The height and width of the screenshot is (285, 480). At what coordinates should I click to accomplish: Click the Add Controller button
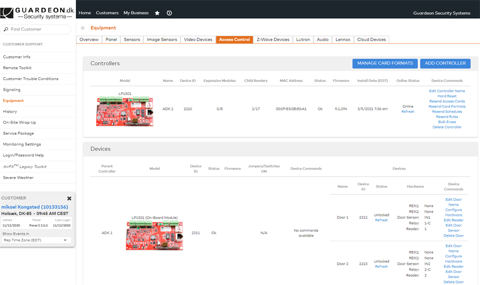pyautogui.click(x=445, y=63)
